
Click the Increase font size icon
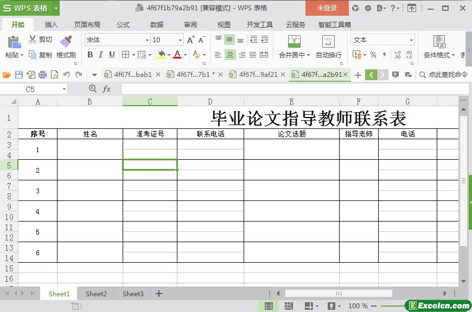(x=190, y=40)
